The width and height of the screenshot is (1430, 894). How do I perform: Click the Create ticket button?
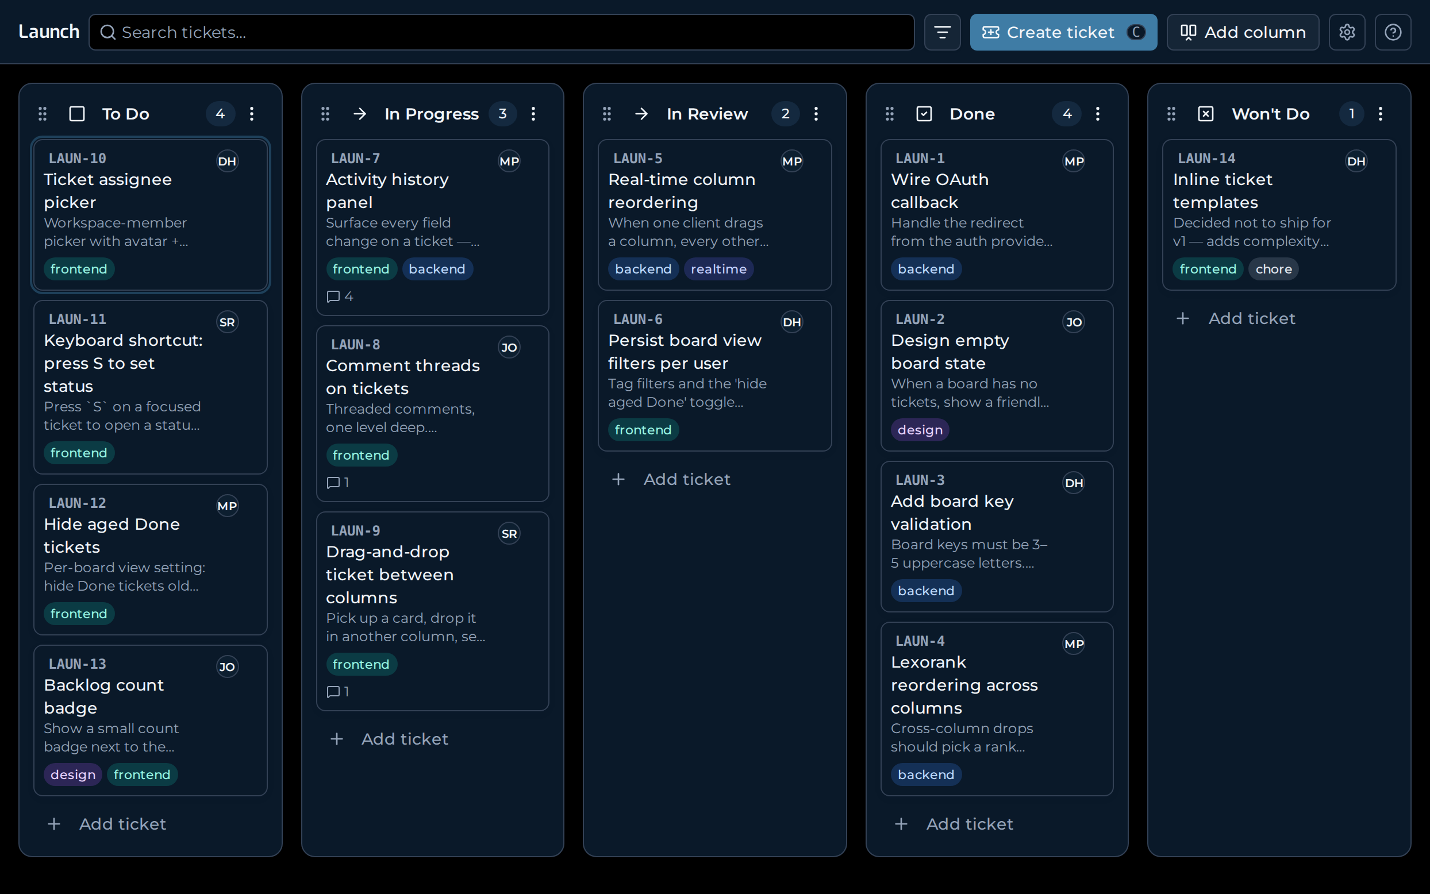pyautogui.click(x=1063, y=32)
